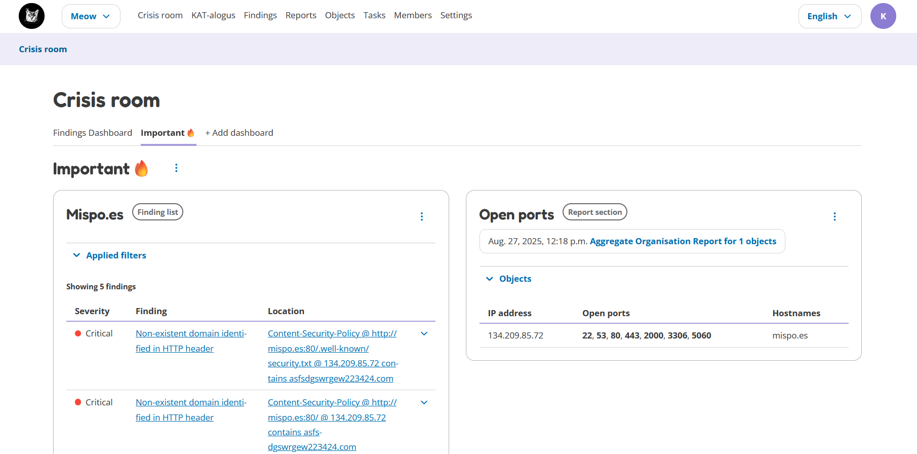Open the Mispo.es card options menu
This screenshot has height=454, width=917.
(x=422, y=216)
